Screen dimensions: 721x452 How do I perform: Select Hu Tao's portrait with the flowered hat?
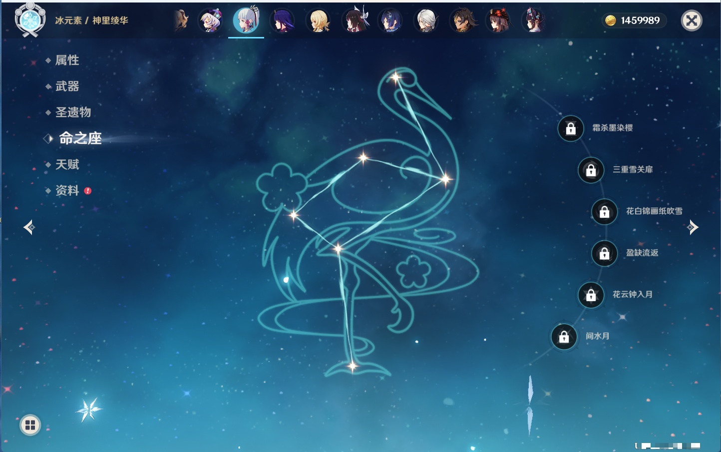[x=498, y=21]
